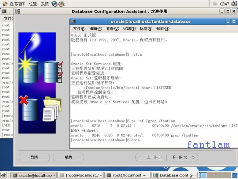Switch to oracle@localhost taskbar window
The height and width of the screenshot is (179, 238).
coord(33,175)
